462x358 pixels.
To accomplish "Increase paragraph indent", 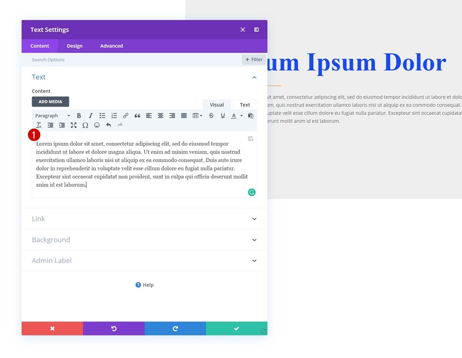I will 62,125.
